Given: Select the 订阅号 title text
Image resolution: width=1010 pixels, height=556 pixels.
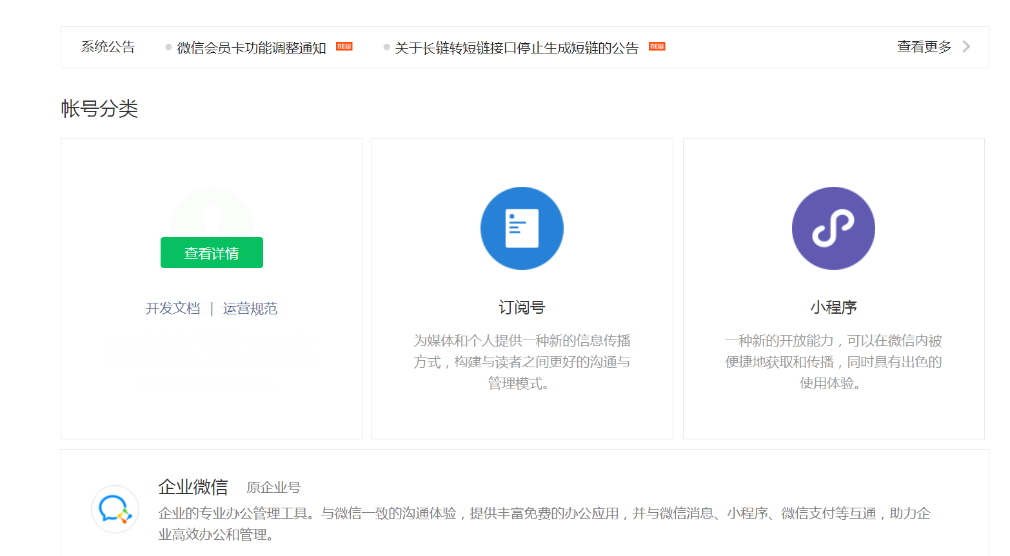Looking at the screenshot, I should [522, 307].
